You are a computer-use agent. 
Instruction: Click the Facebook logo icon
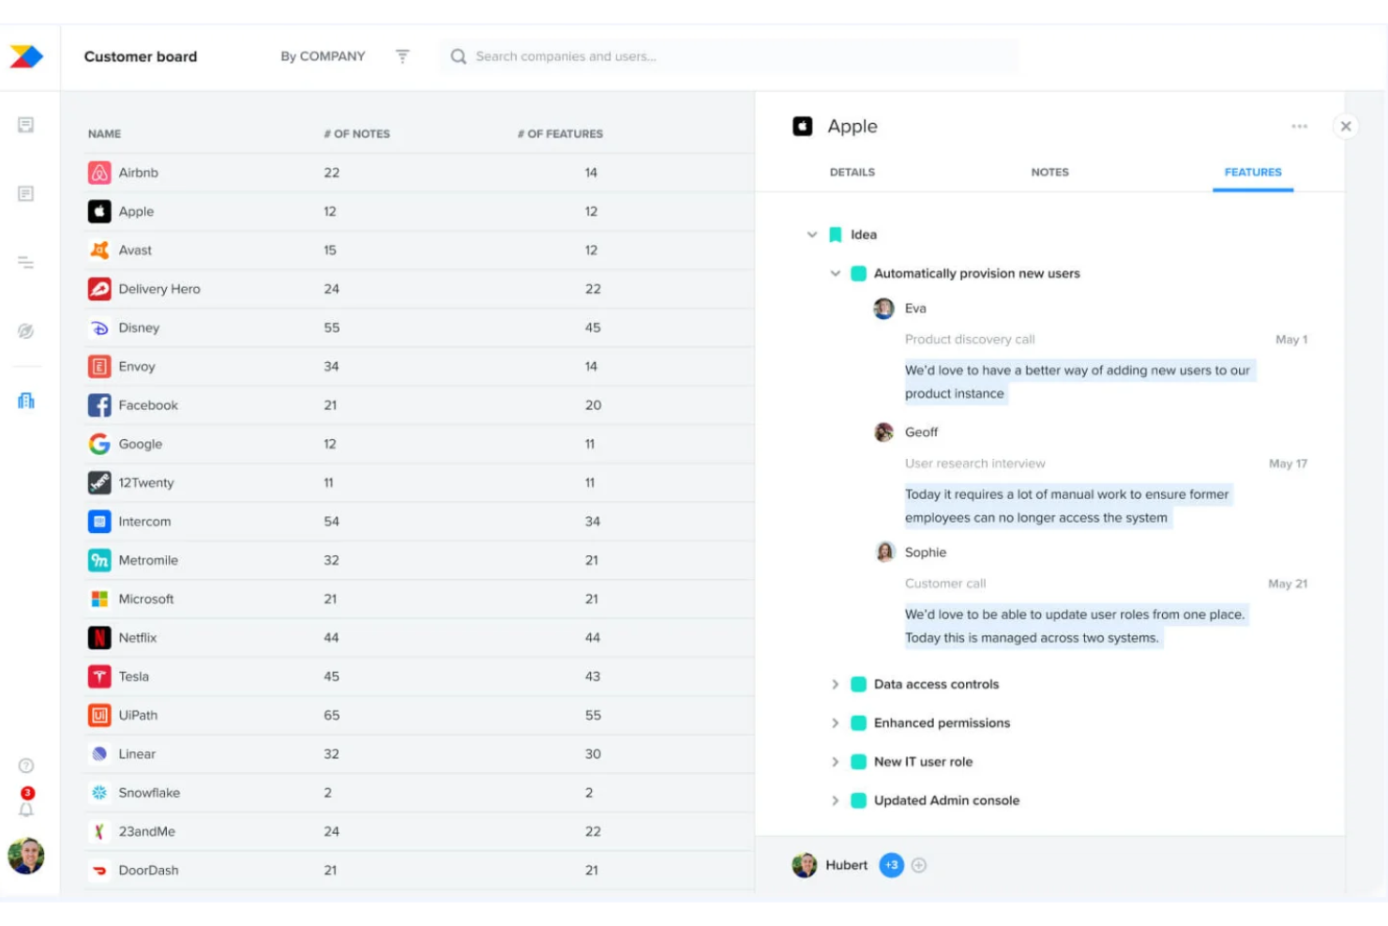tap(99, 405)
